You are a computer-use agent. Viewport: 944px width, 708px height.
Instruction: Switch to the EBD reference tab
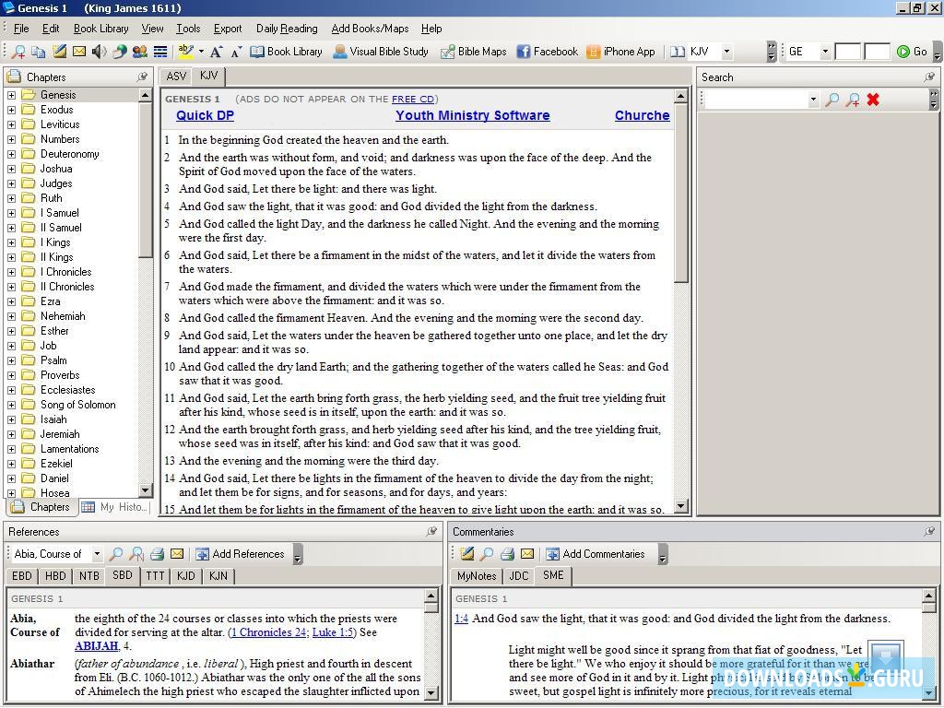click(22, 576)
